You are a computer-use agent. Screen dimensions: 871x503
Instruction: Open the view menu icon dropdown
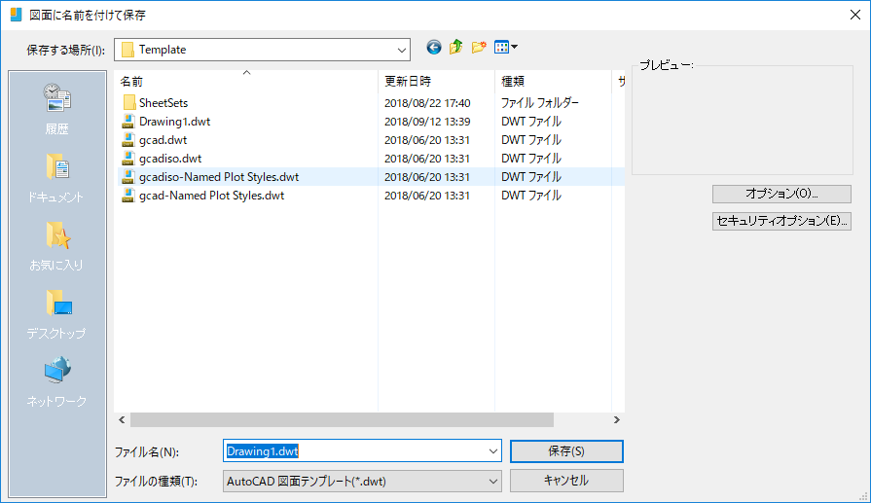coord(505,48)
